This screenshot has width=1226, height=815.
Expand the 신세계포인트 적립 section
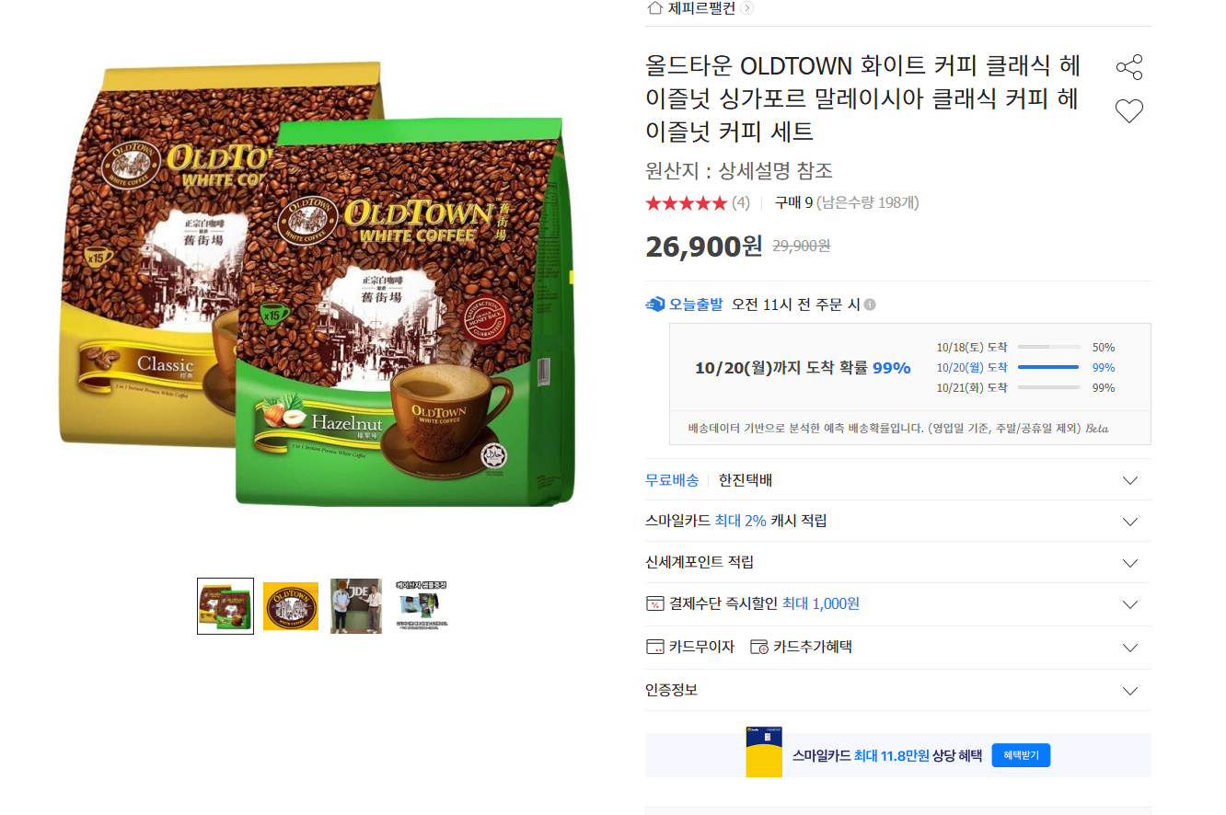tap(1130, 563)
